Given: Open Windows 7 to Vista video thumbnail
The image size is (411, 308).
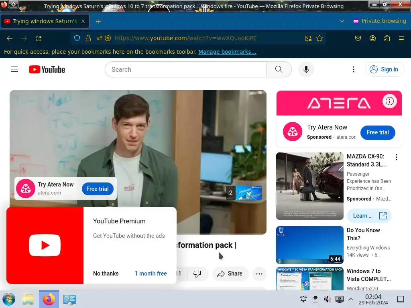Looking at the screenshot, I should pos(310,279).
